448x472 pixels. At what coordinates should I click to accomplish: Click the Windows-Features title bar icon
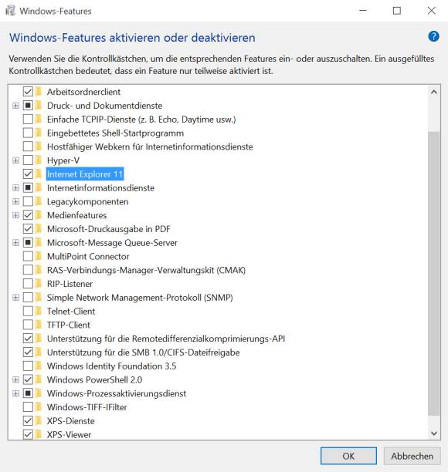11,11
